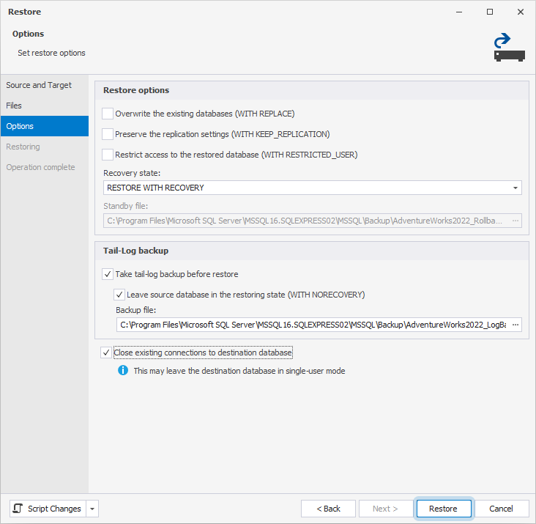Click the 'Set restore options' subtitle
This screenshot has width=536, height=524.
pyautogui.click(x=51, y=53)
